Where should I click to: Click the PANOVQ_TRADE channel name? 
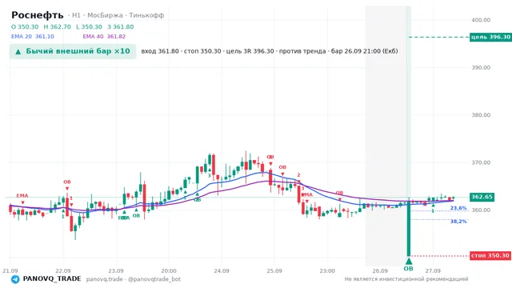52,279
